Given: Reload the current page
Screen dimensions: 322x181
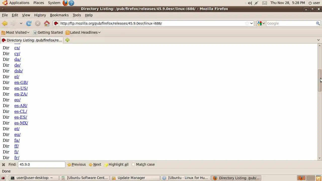Looking at the screenshot, I should (29, 23).
